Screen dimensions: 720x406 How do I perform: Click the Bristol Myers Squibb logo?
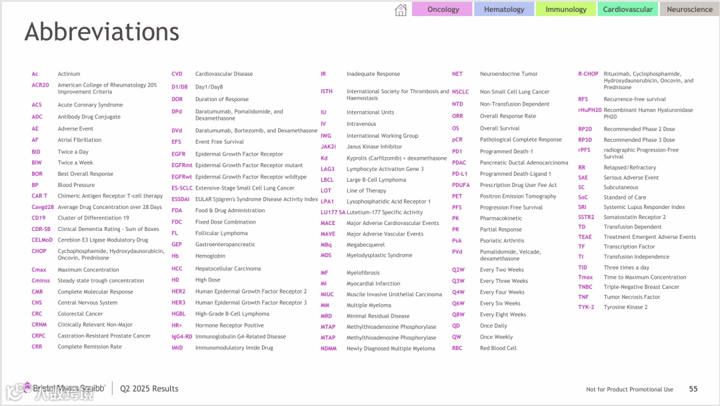[x=64, y=388]
